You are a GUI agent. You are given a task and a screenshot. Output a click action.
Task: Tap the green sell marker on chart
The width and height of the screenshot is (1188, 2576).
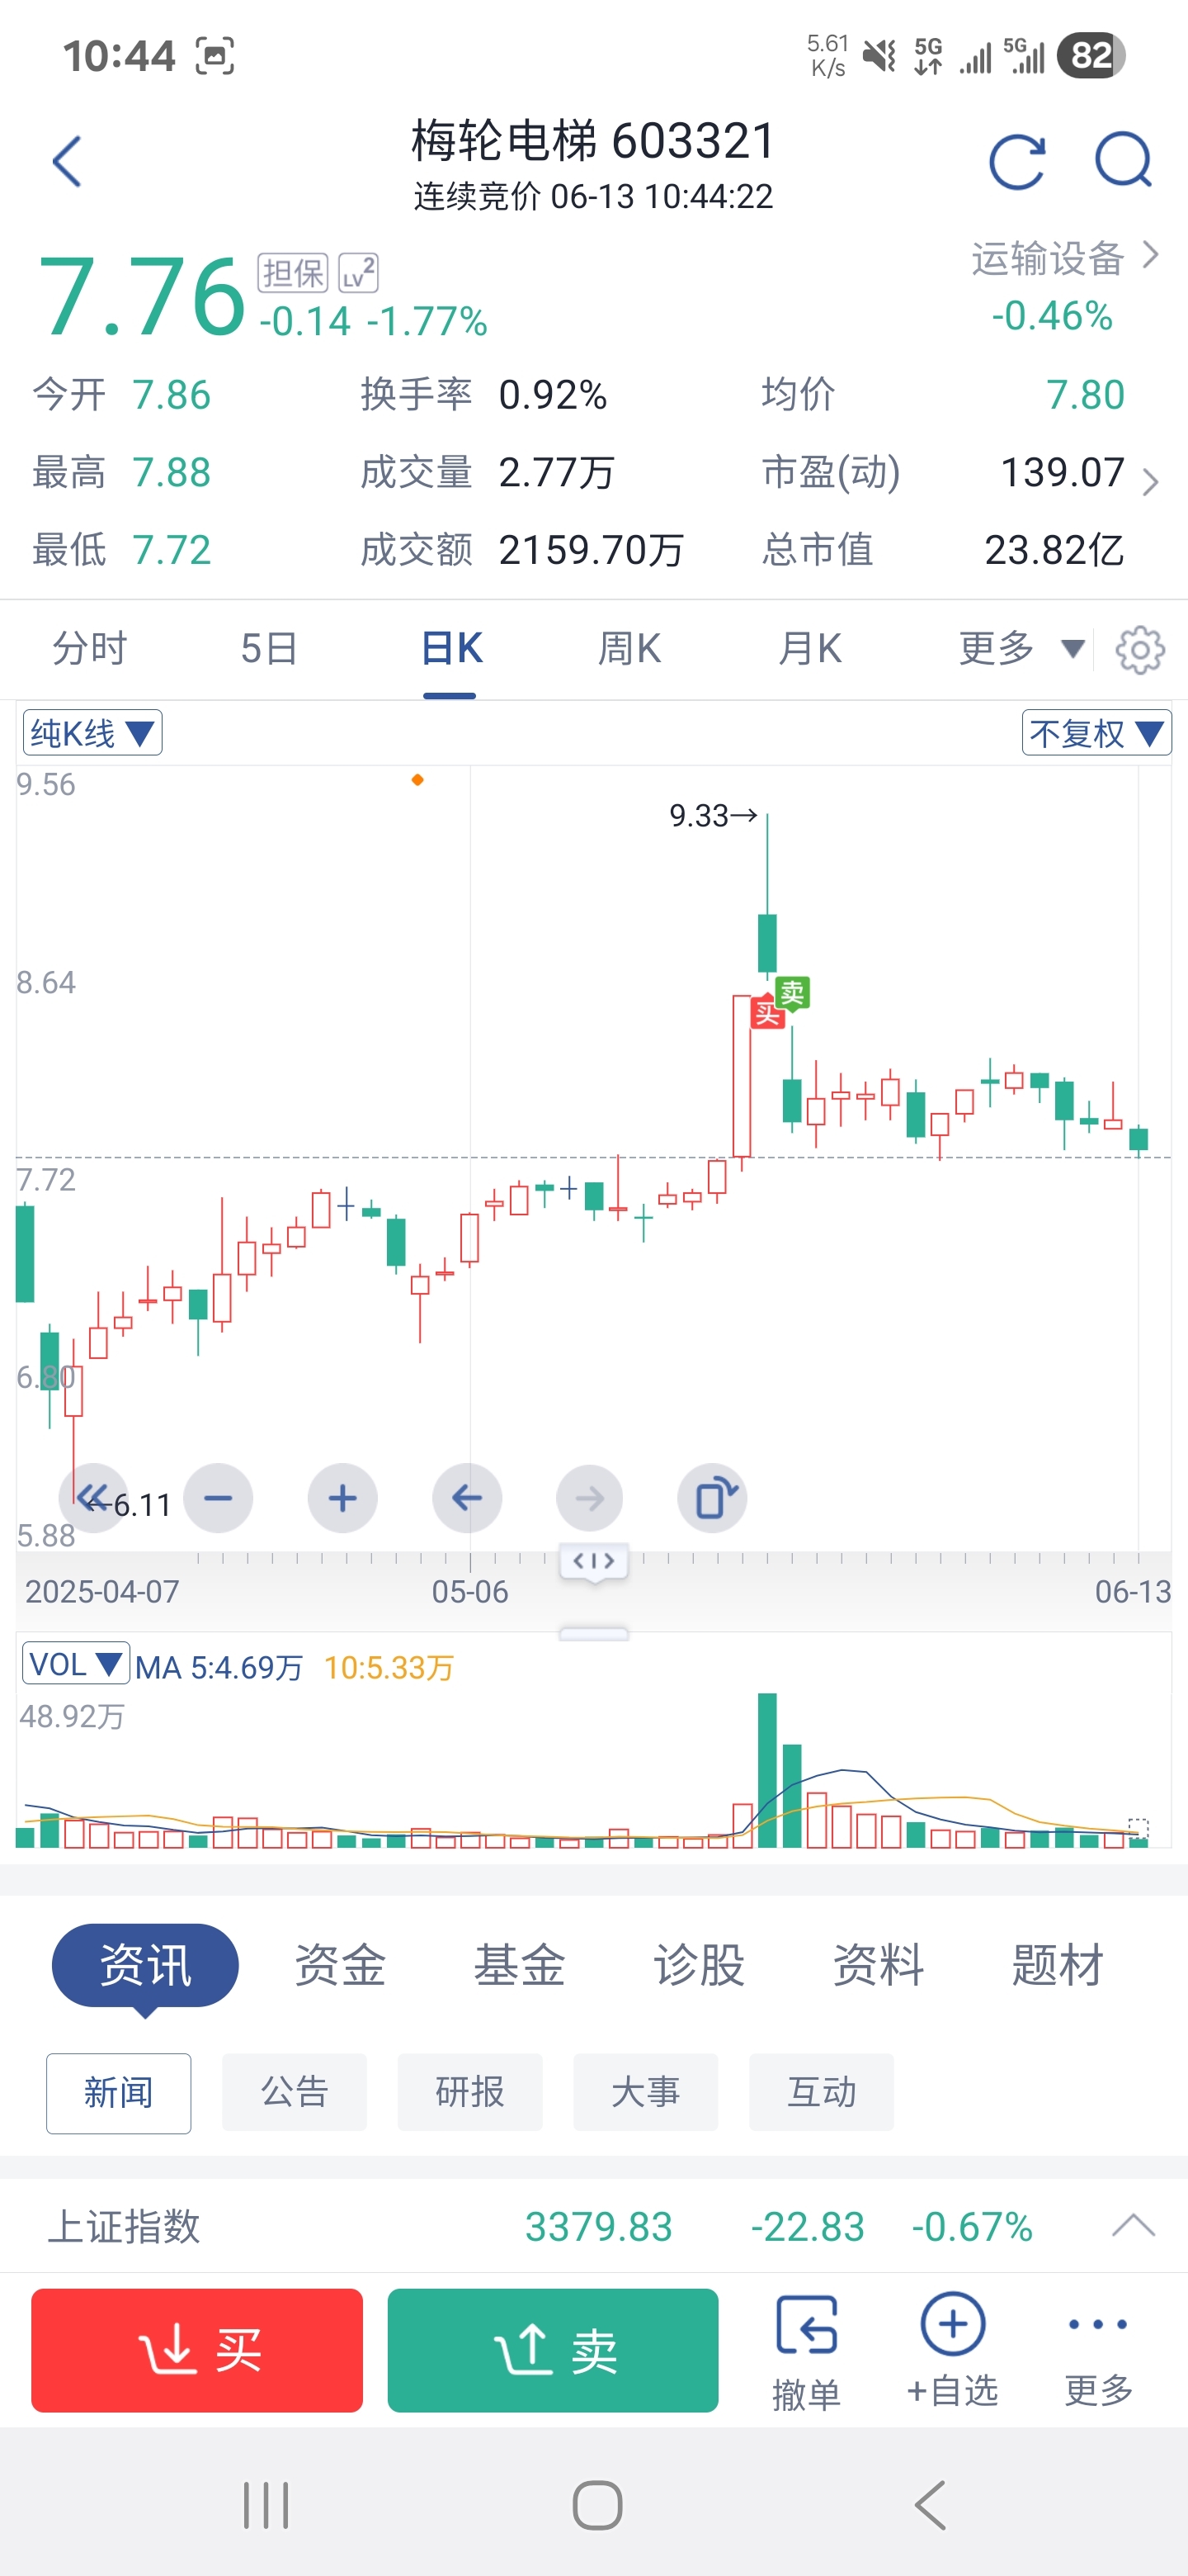coord(792,993)
